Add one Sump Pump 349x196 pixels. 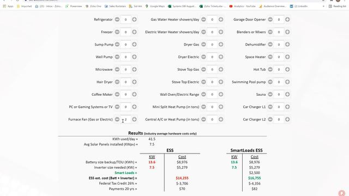134,45
